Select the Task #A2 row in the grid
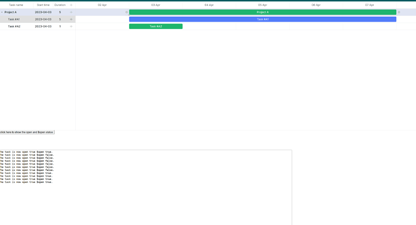This screenshot has width=416, height=225. pyautogui.click(x=37, y=26)
